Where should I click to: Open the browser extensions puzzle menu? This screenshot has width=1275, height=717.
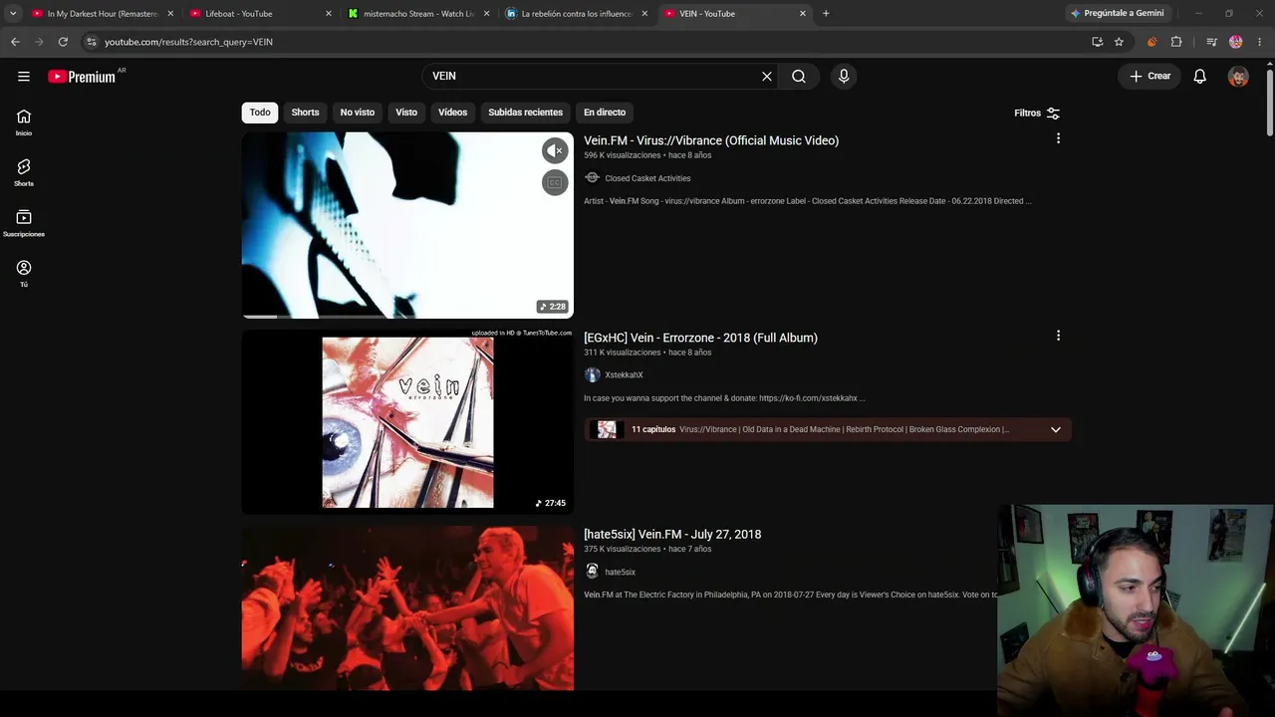pyautogui.click(x=1176, y=42)
